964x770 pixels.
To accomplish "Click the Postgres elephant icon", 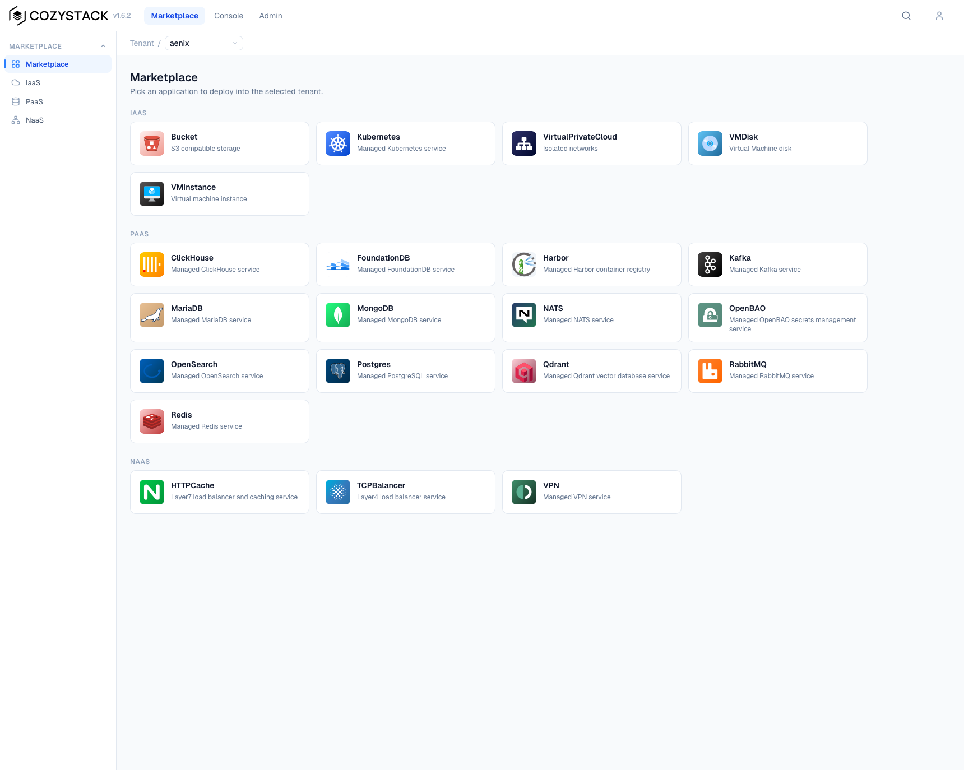I will (x=338, y=371).
